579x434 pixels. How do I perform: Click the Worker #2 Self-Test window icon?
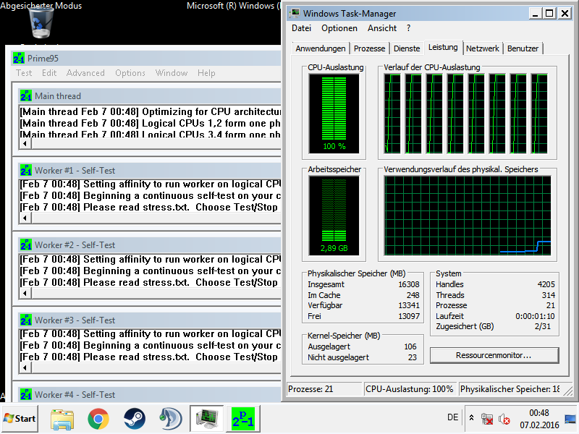pos(26,245)
